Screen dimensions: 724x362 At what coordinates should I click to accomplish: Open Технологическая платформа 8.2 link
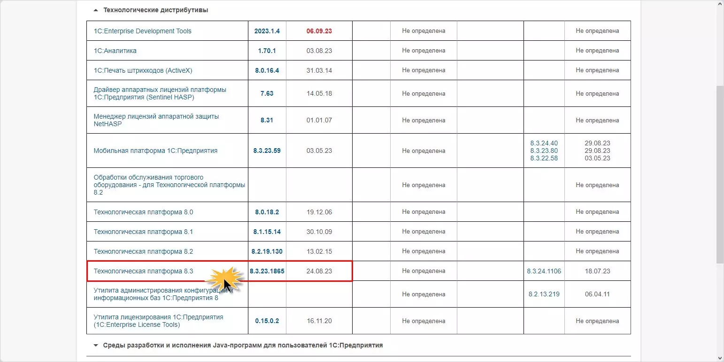(143, 251)
